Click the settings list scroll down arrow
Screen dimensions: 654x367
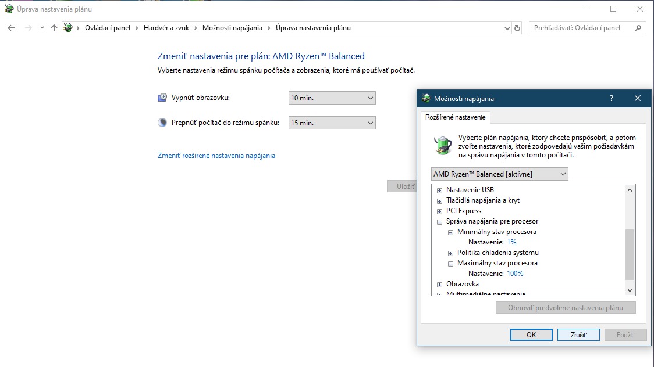tap(630, 290)
